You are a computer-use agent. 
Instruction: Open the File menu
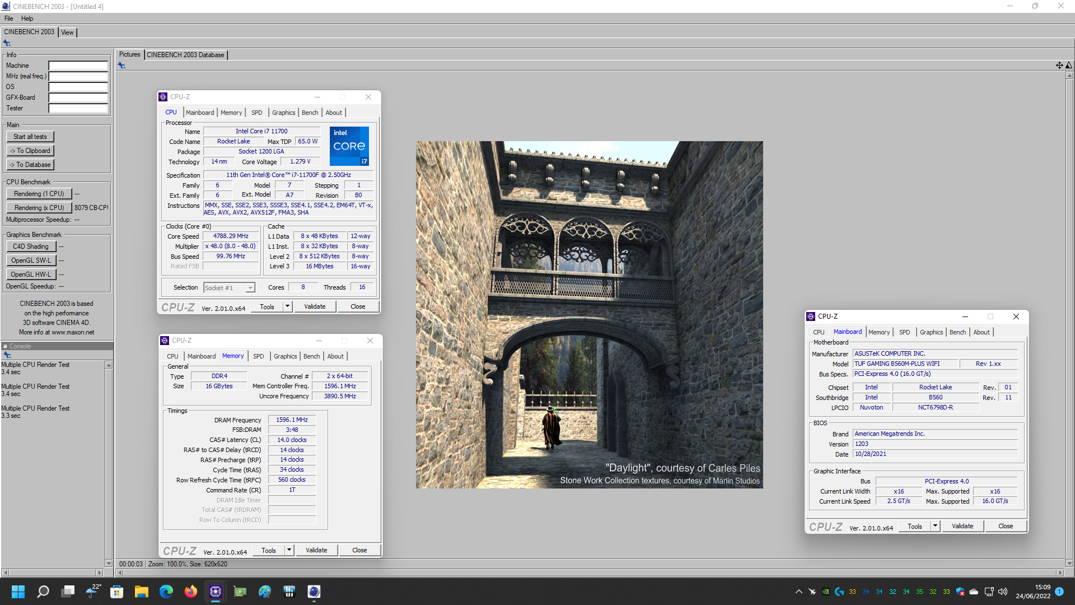click(8, 18)
